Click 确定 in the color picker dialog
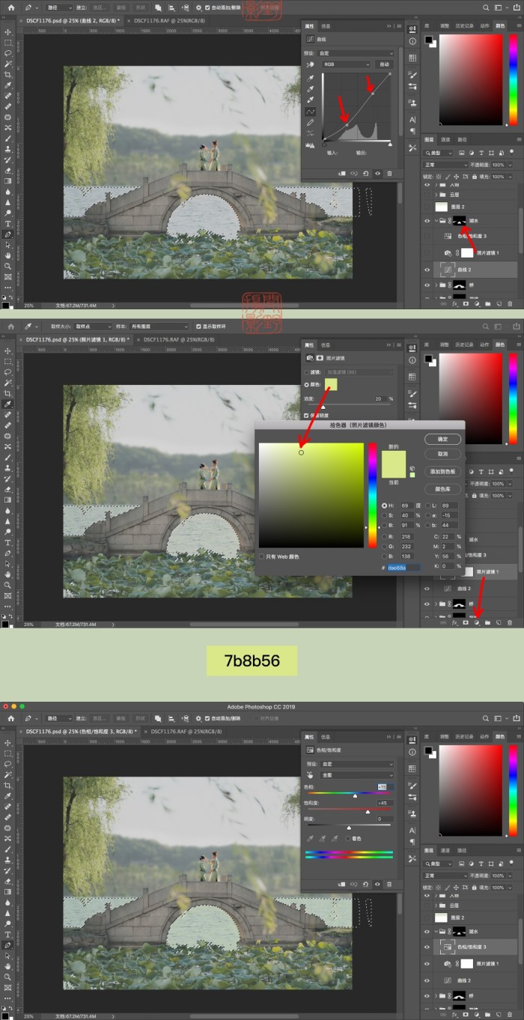This screenshot has height=1020, width=524. pos(442,439)
